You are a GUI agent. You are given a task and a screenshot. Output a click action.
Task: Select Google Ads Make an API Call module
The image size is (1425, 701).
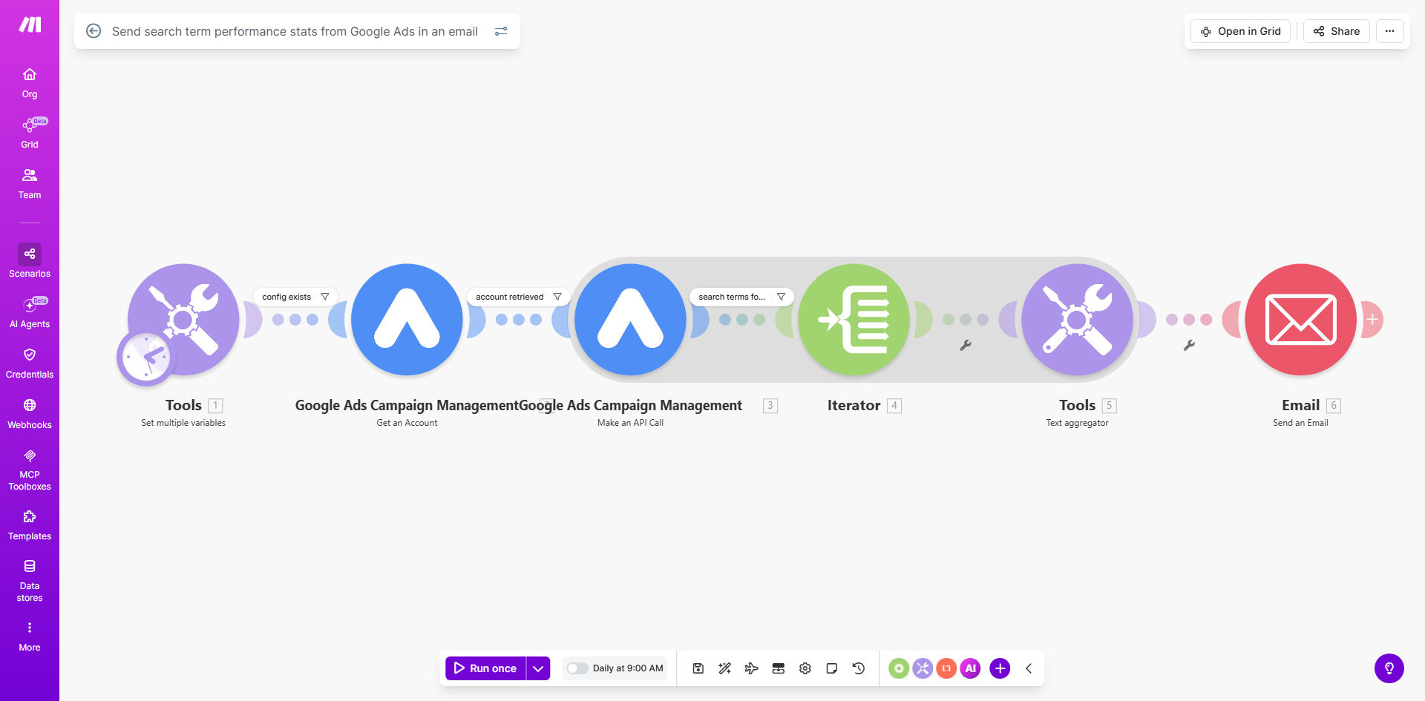[630, 319]
